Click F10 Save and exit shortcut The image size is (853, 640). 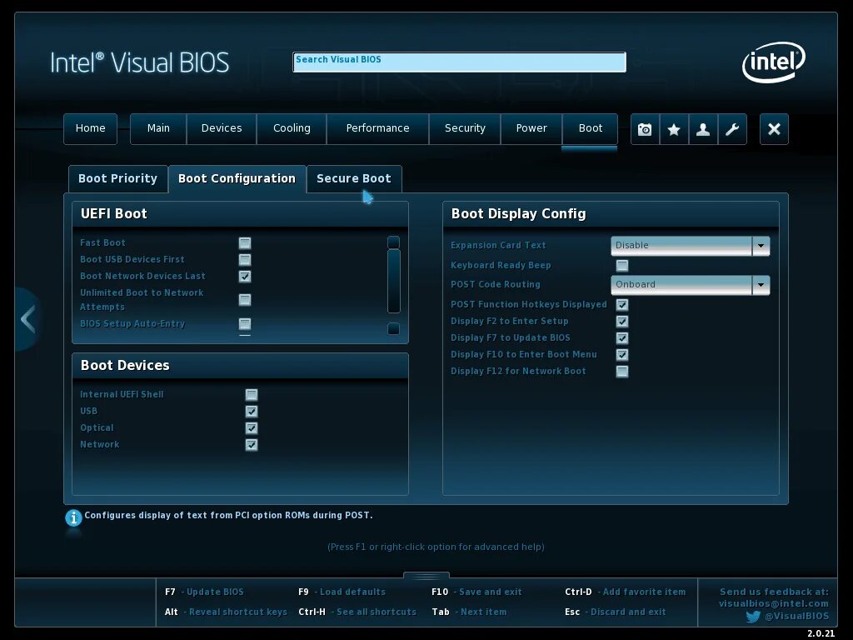coord(476,592)
